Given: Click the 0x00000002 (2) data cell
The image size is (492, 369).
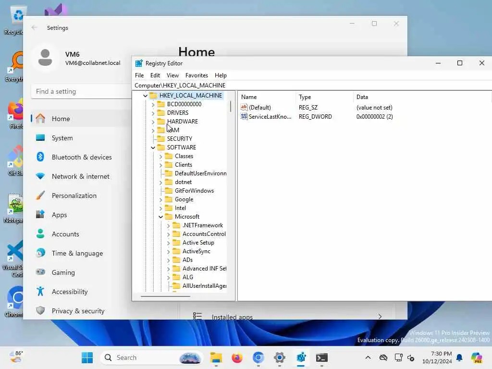Looking at the screenshot, I should click(374, 117).
